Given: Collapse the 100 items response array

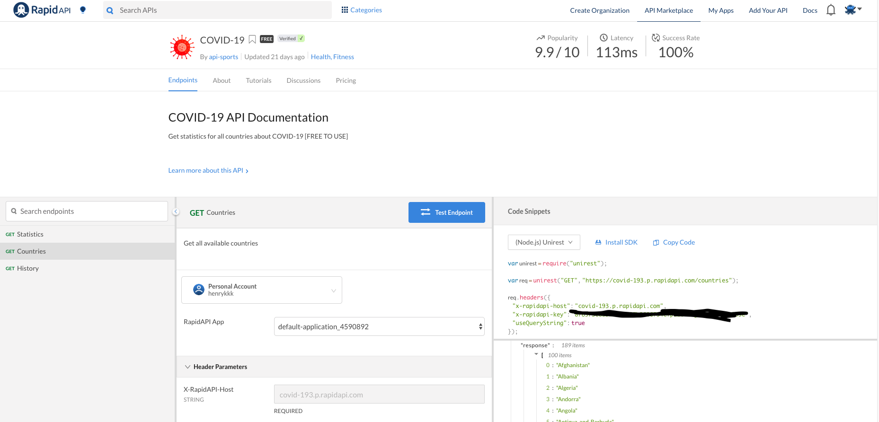Looking at the screenshot, I should point(536,354).
